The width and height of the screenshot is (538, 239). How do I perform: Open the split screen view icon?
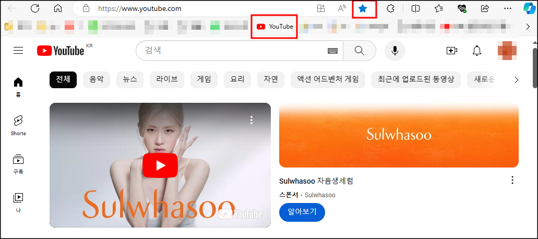tap(415, 8)
